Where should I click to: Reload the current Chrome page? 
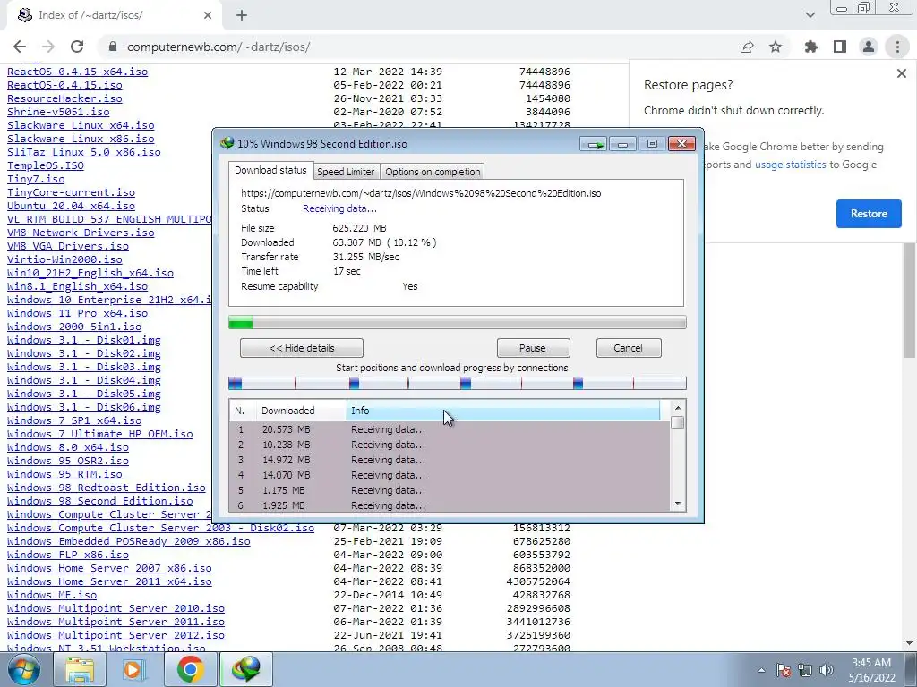click(x=77, y=47)
